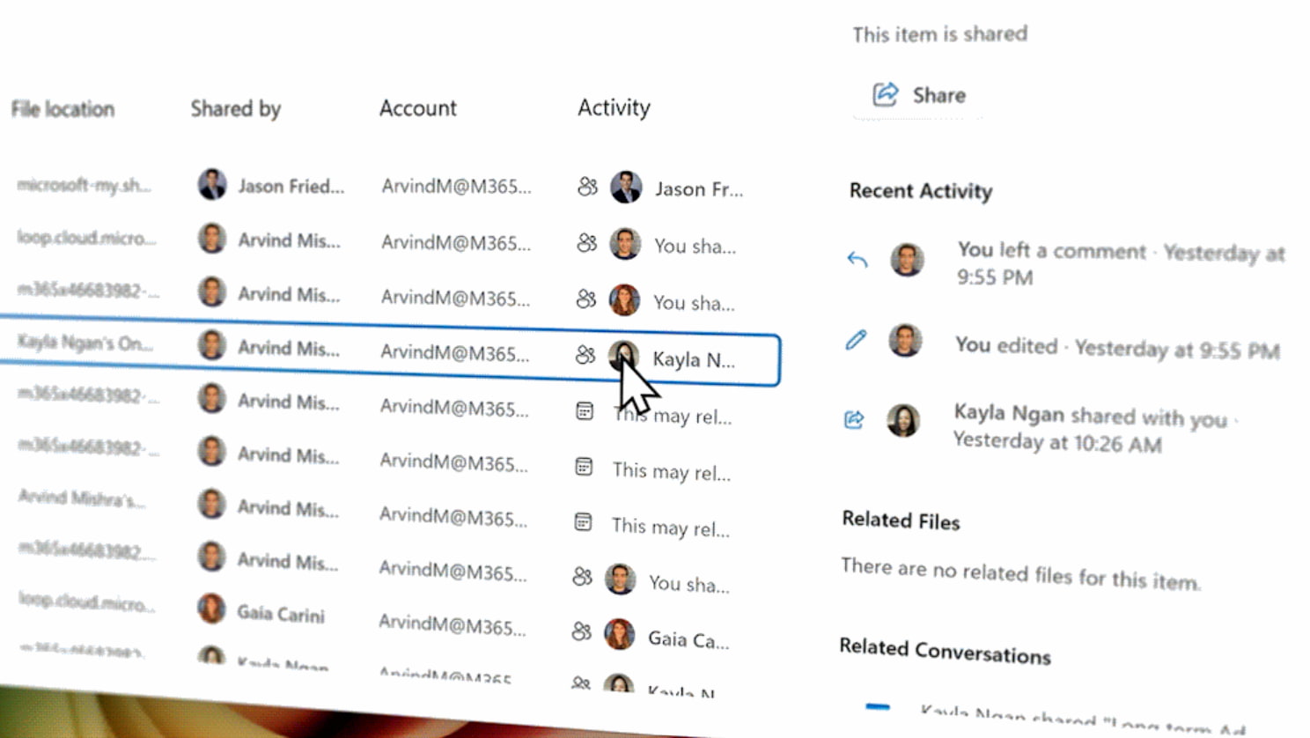Click the people icon in Gaia Ca... activity row

(581, 631)
